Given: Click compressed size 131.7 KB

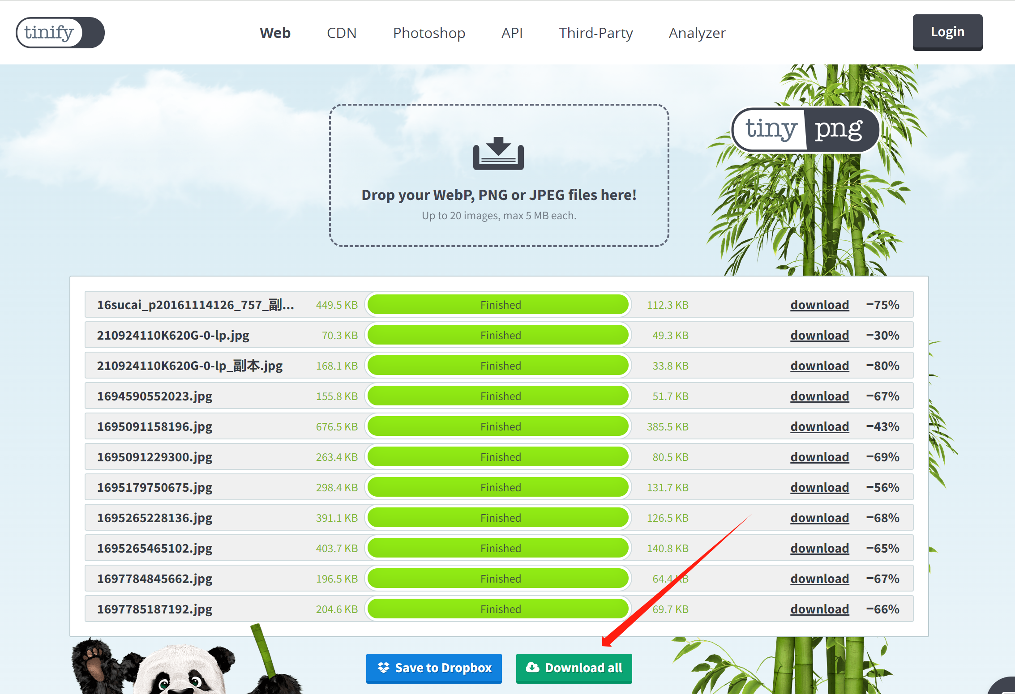Looking at the screenshot, I should coord(668,487).
